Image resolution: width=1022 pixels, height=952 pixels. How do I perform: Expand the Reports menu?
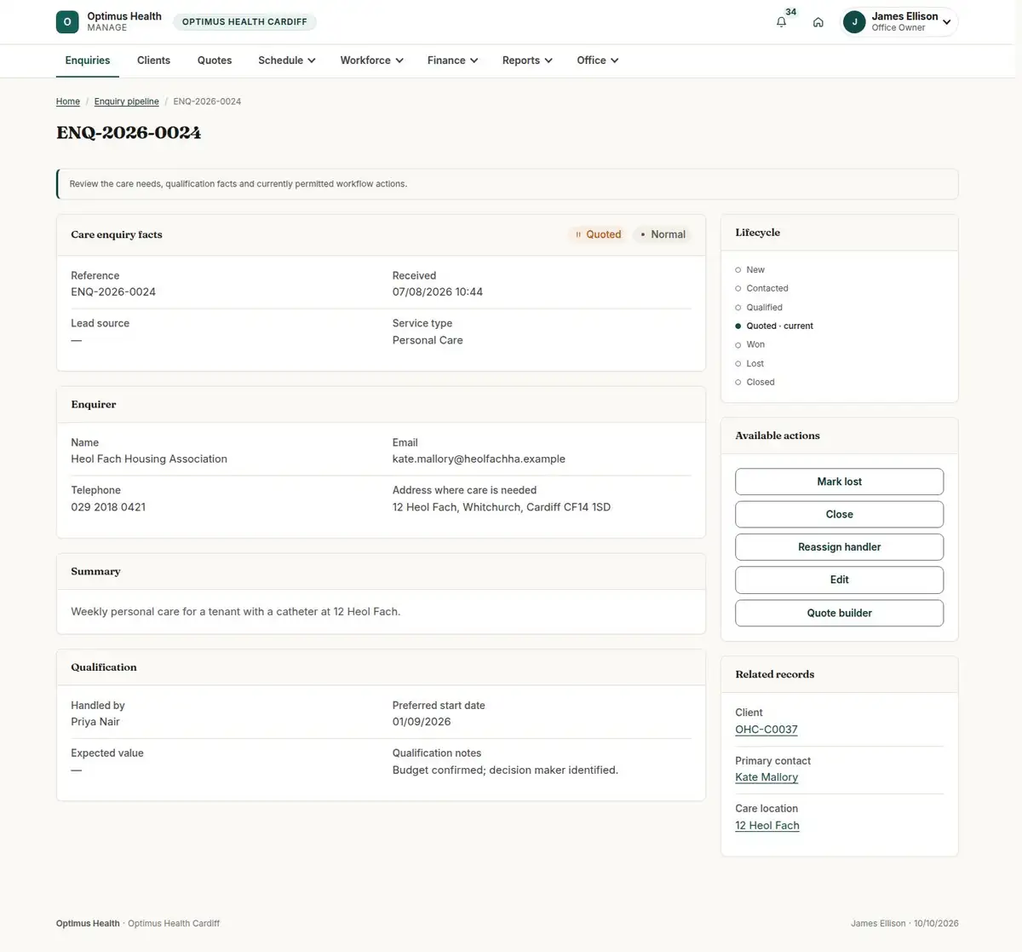[527, 61]
